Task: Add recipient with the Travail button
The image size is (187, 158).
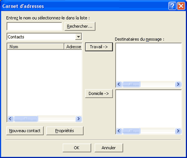Action: 99,47
